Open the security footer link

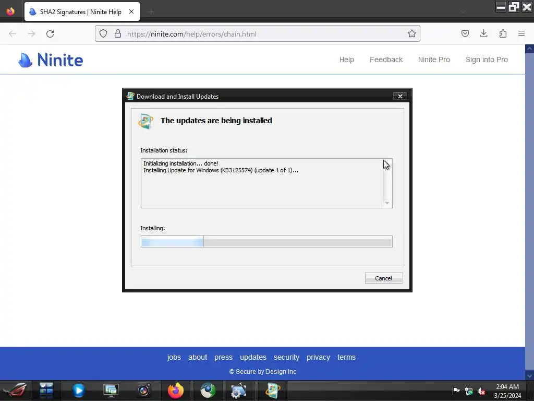pos(286,357)
